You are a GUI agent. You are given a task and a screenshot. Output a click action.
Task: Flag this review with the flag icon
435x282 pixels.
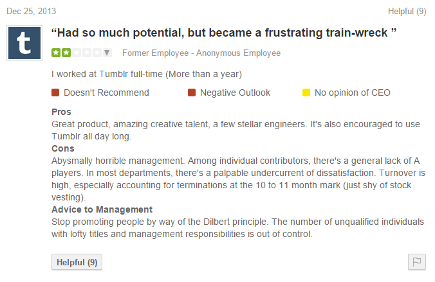(416, 262)
